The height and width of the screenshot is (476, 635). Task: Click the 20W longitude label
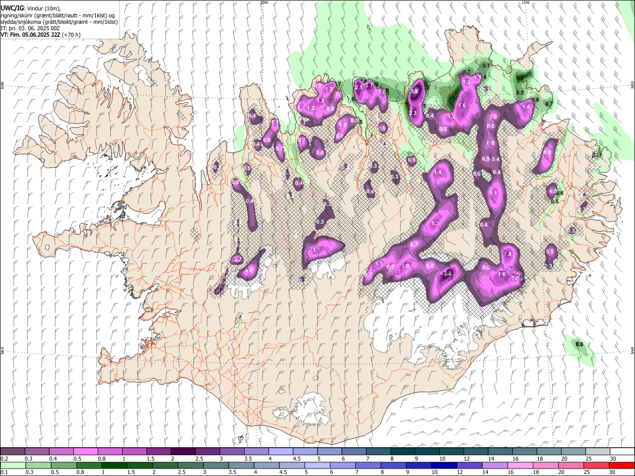pyautogui.click(x=264, y=2)
